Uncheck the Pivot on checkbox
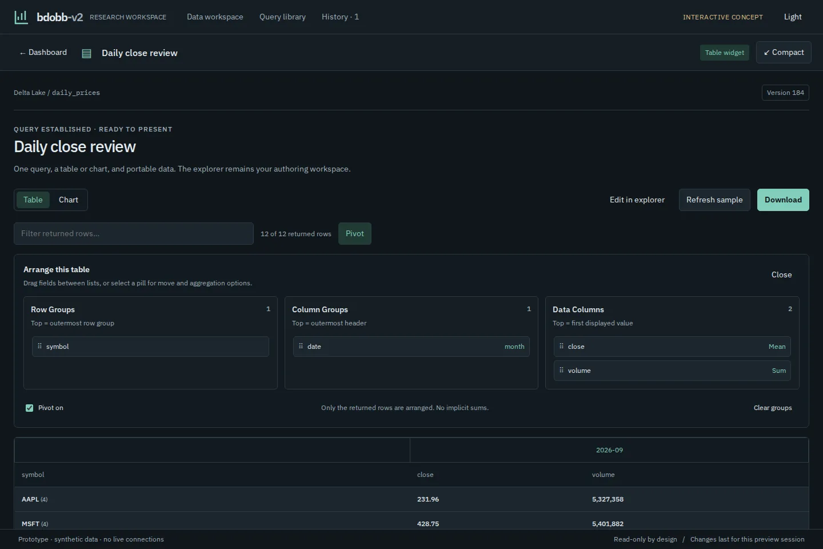The image size is (823, 549). (x=30, y=408)
